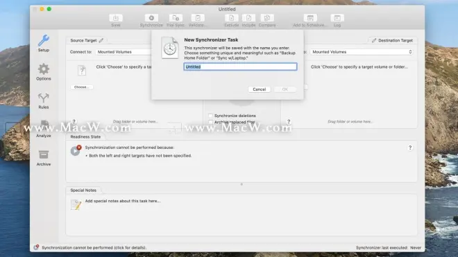
Task: Click the Destination Target tab label
Action: click(396, 40)
